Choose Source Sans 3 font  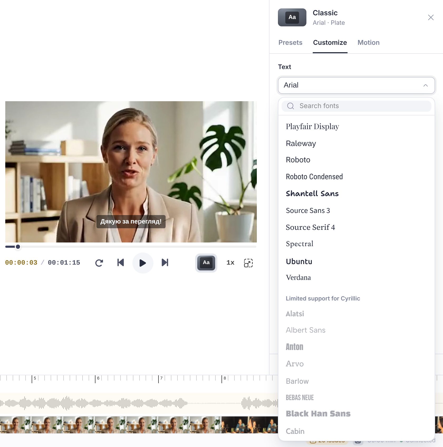point(356,211)
